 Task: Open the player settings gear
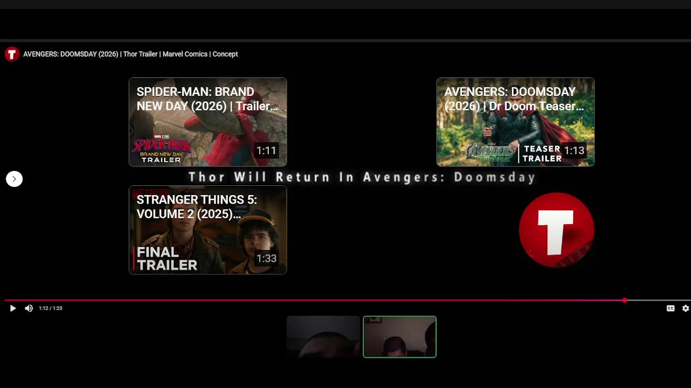[x=686, y=308]
